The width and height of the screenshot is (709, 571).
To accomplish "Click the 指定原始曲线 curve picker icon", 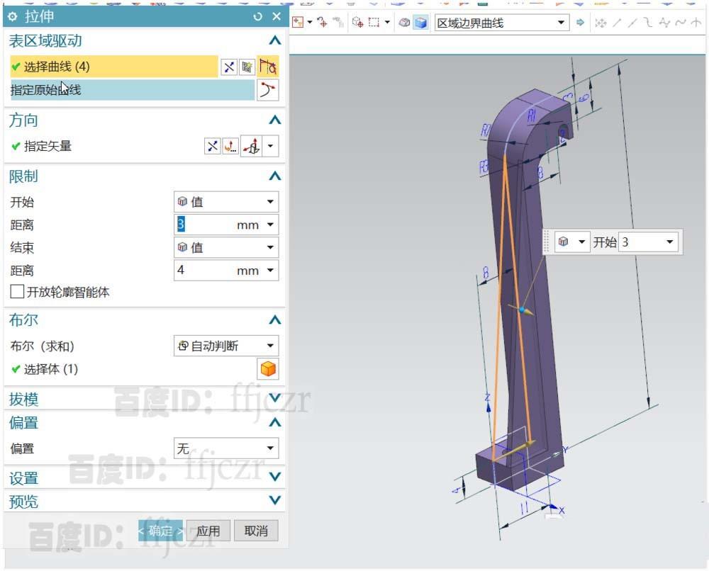I will pos(268,90).
